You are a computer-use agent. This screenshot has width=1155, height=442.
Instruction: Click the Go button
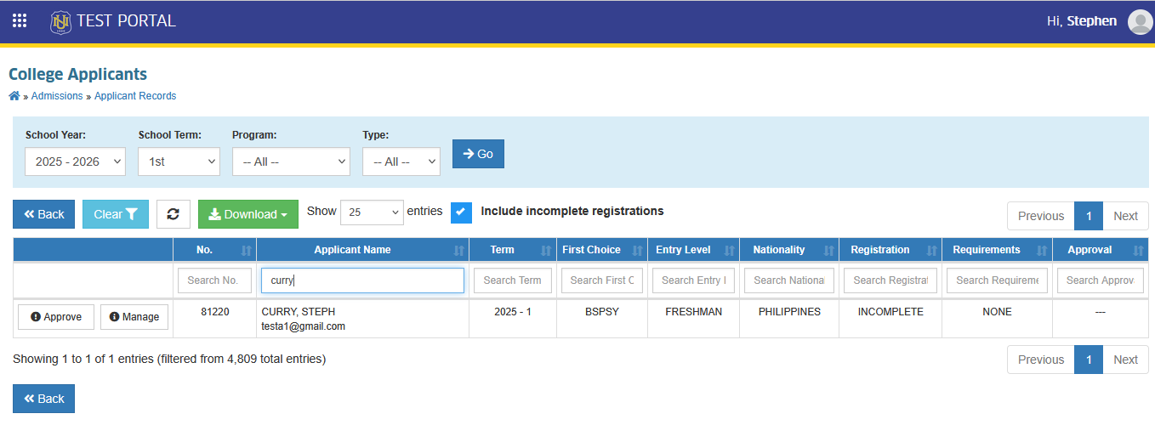point(478,154)
